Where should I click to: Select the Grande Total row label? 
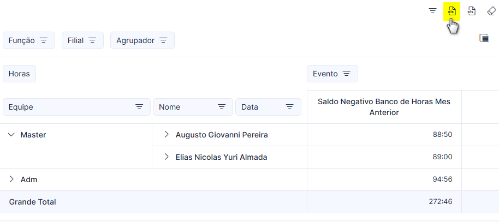(x=32, y=202)
